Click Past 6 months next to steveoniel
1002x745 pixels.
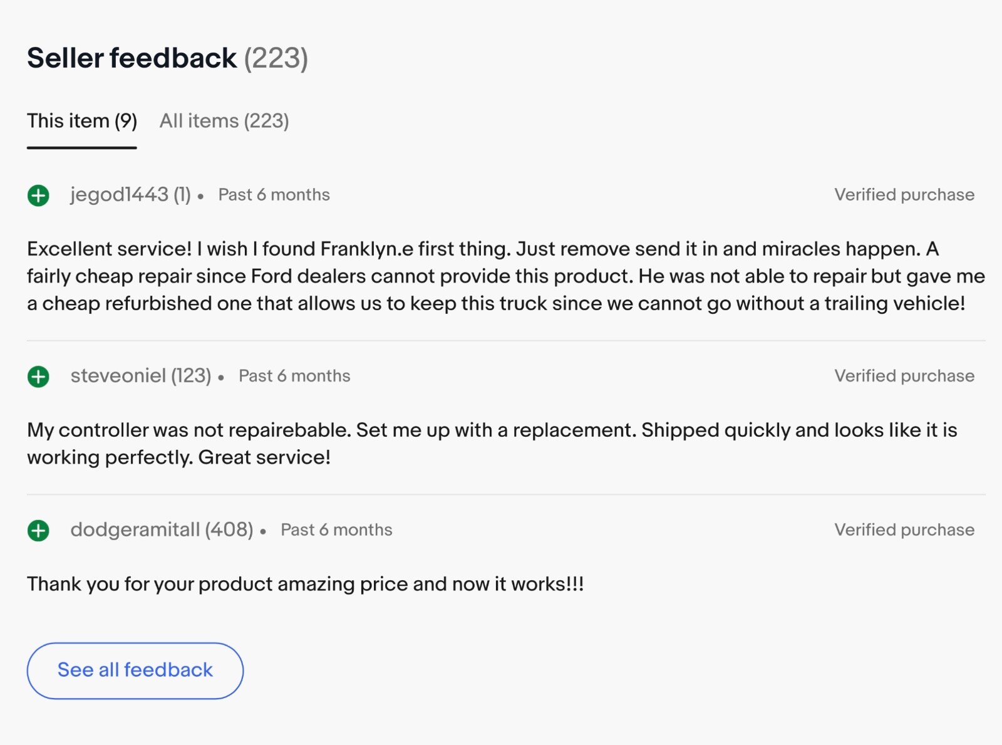(x=294, y=376)
